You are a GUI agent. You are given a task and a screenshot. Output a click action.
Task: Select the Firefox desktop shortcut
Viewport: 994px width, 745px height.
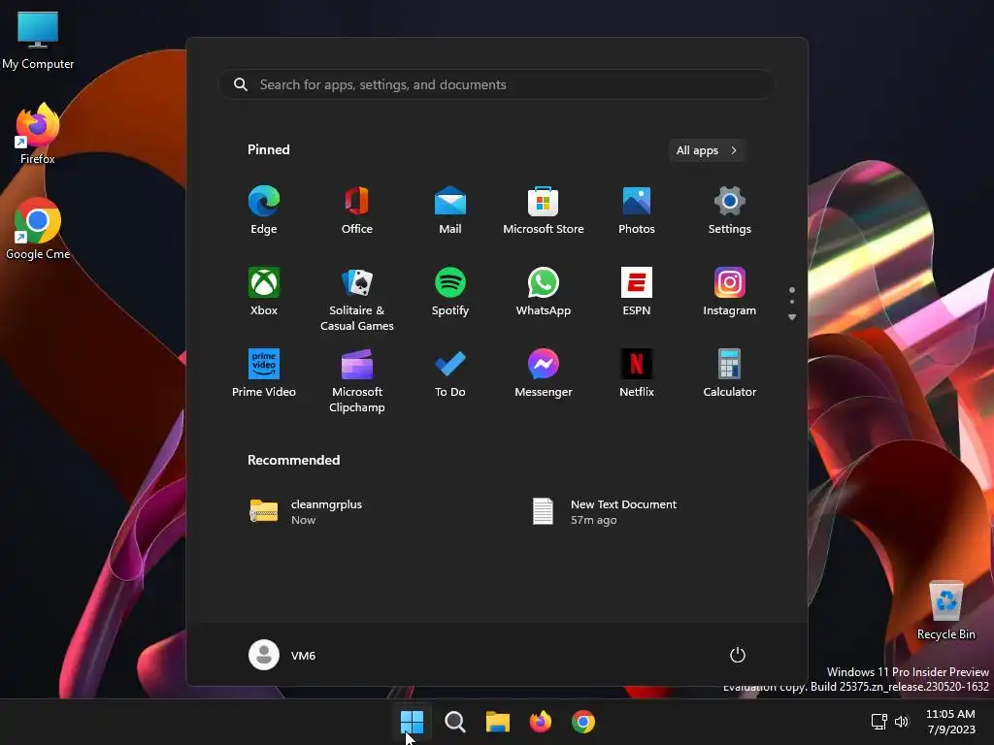point(38,134)
